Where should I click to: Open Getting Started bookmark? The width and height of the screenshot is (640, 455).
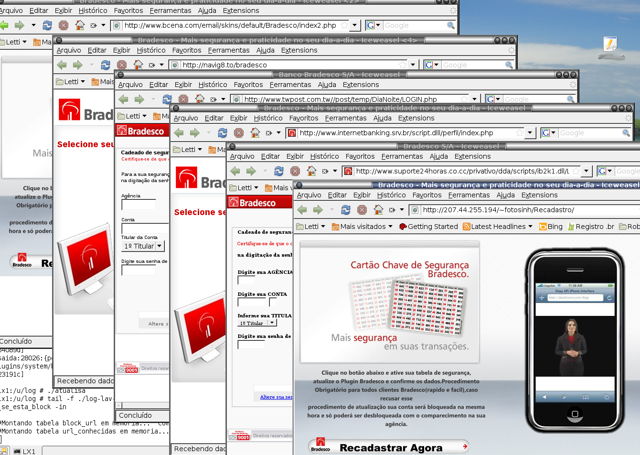pos(428,227)
